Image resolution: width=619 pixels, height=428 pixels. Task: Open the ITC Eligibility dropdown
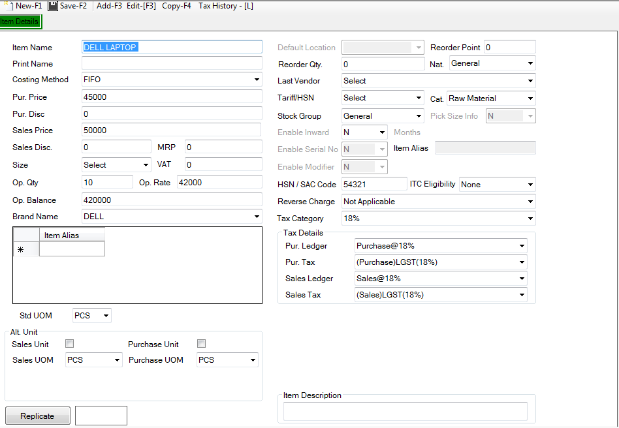coord(498,185)
